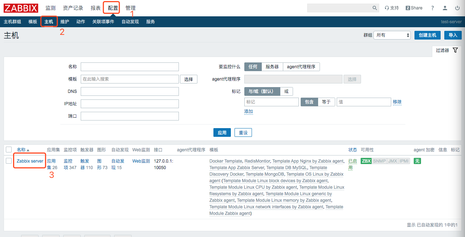Click the ZBX availability badge
The width and height of the screenshot is (465, 237).
click(366, 161)
